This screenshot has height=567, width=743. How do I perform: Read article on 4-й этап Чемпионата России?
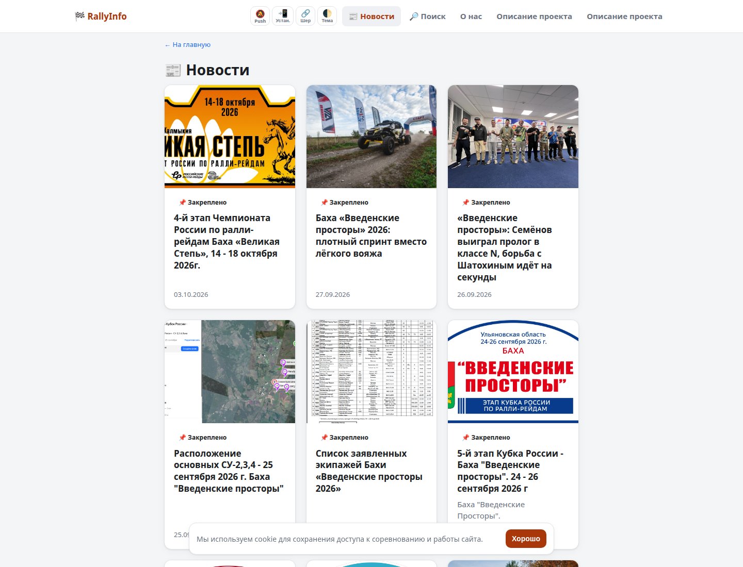click(227, 242)
